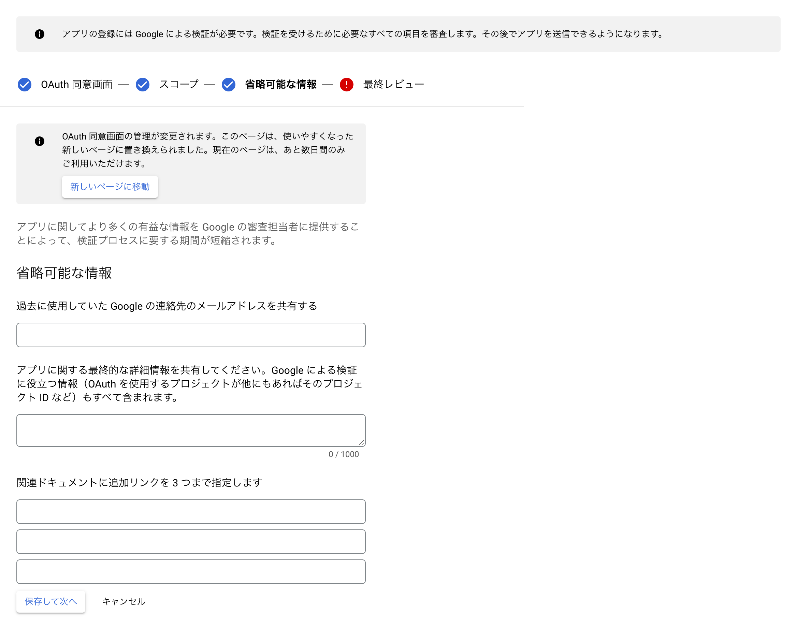Click the red error icon for 最終レビュー

tap(346, 84)
